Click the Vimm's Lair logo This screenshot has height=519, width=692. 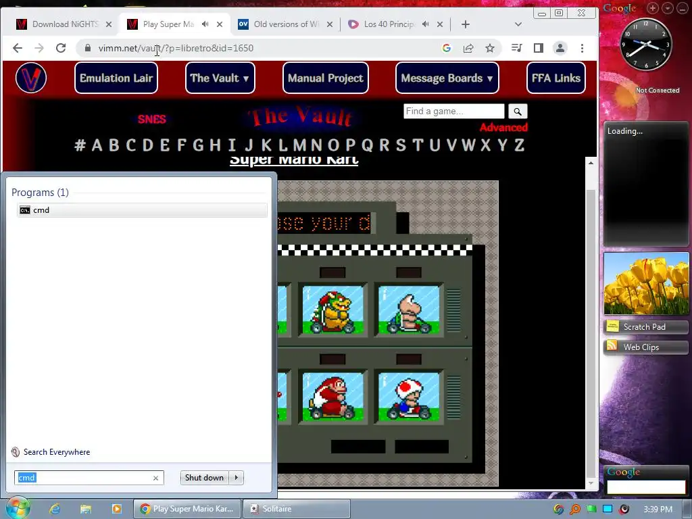pos(31,78)
